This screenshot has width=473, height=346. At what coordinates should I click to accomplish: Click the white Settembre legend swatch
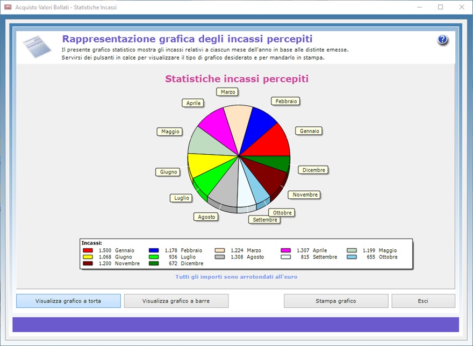(285, 257)
